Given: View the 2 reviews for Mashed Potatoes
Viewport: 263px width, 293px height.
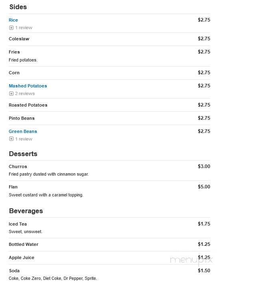Looking at the screenshot, I should click(25, 93).
